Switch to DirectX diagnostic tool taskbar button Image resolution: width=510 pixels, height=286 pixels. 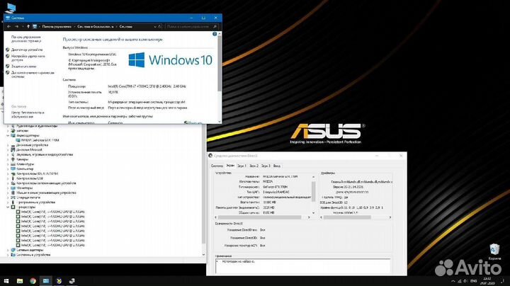[59, 281]
